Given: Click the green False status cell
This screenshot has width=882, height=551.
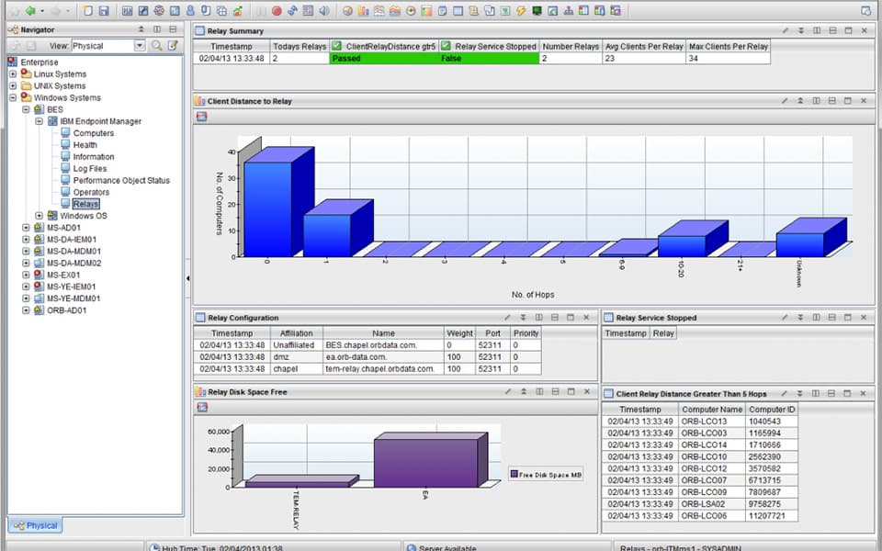Looking at the screenshot, I should coord(488,58).
